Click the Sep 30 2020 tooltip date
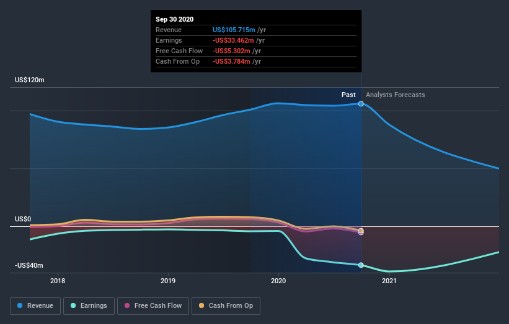509x324 pixels. pyautogui.click(x=175, y=19)
